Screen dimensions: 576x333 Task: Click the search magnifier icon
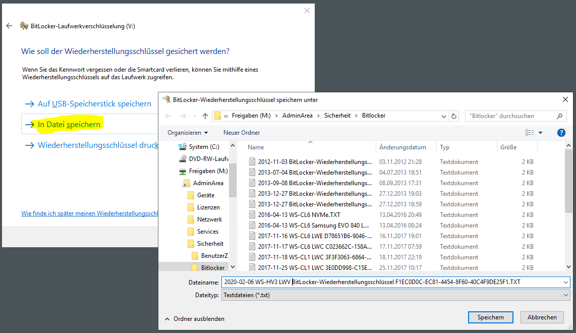[x=559, y=116]
